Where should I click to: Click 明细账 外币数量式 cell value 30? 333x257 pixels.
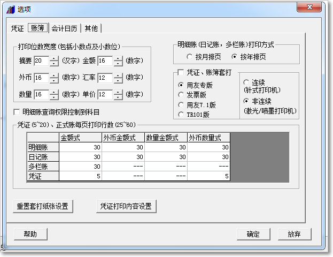point(209,147)
